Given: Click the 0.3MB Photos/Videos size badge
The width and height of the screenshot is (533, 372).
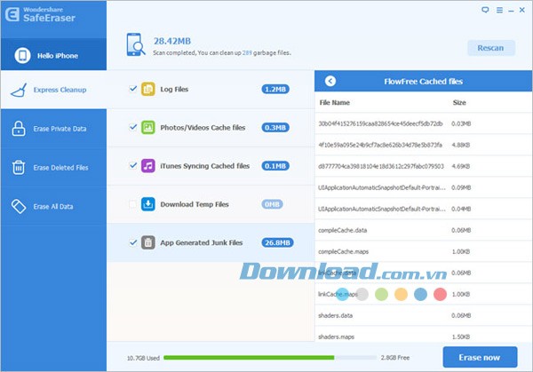Looking at the screenshot, I should pyautogui.click(x=275, y=128).
